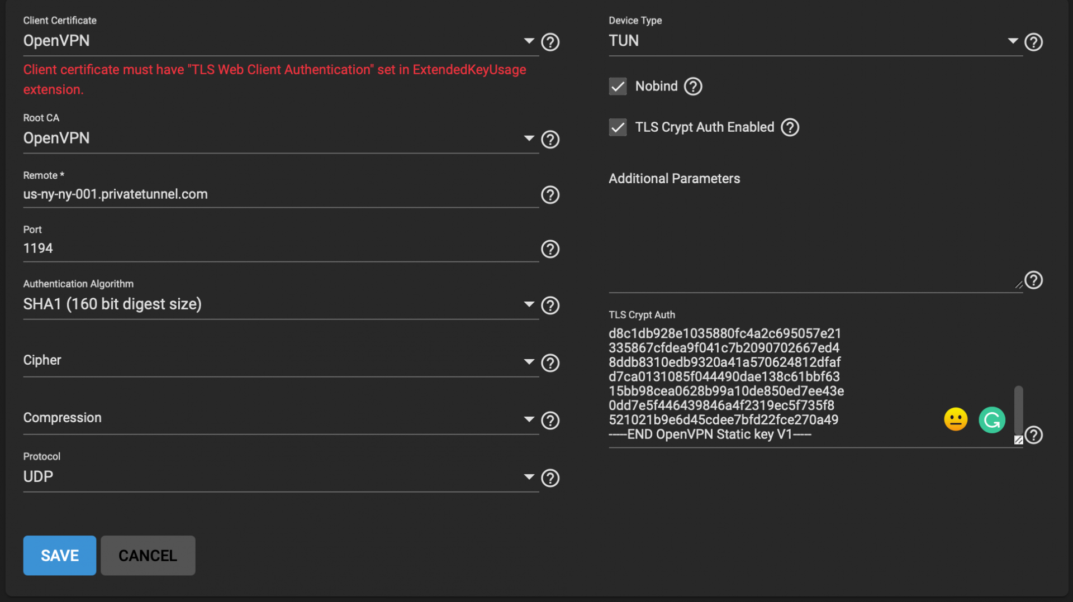Screen dimensions: 1073x602
Task: Disable TLS Crypt Auth Enabled checkbox
Action: [618, 127]
